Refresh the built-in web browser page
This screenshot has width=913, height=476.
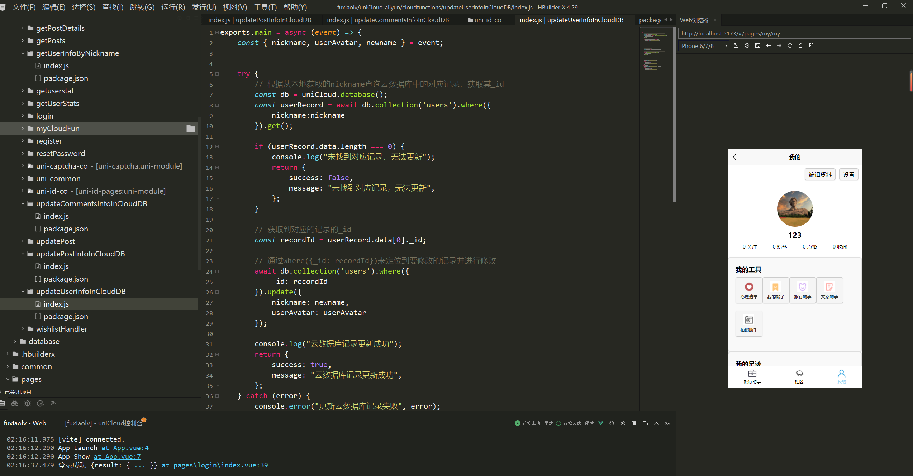(790, 45)
